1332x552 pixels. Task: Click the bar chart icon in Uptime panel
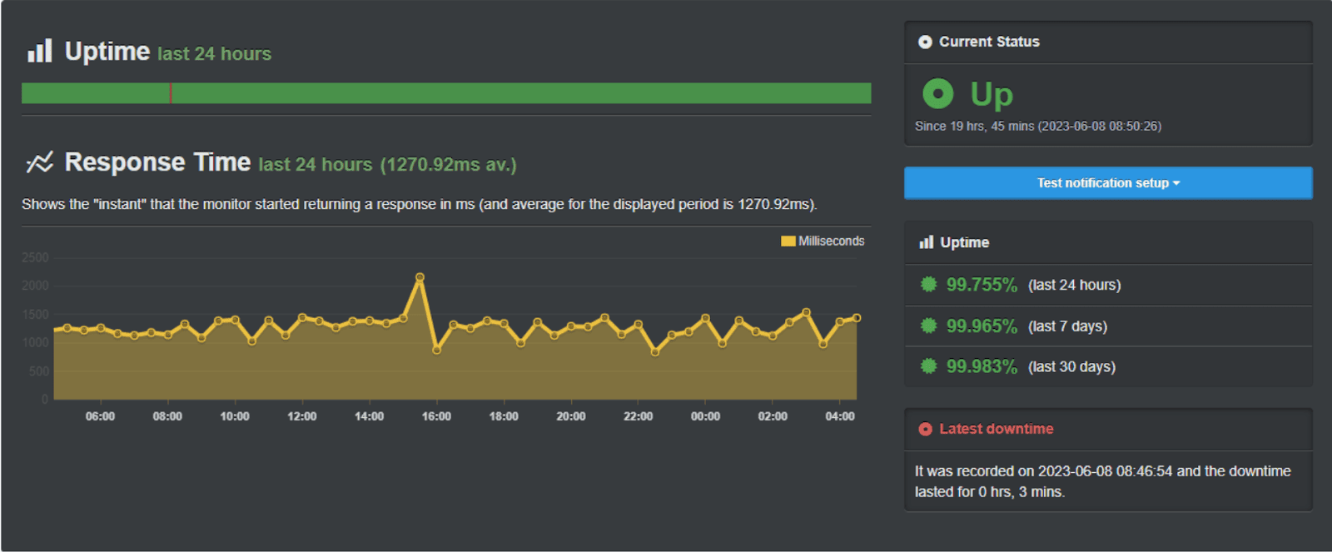(926, 242)
